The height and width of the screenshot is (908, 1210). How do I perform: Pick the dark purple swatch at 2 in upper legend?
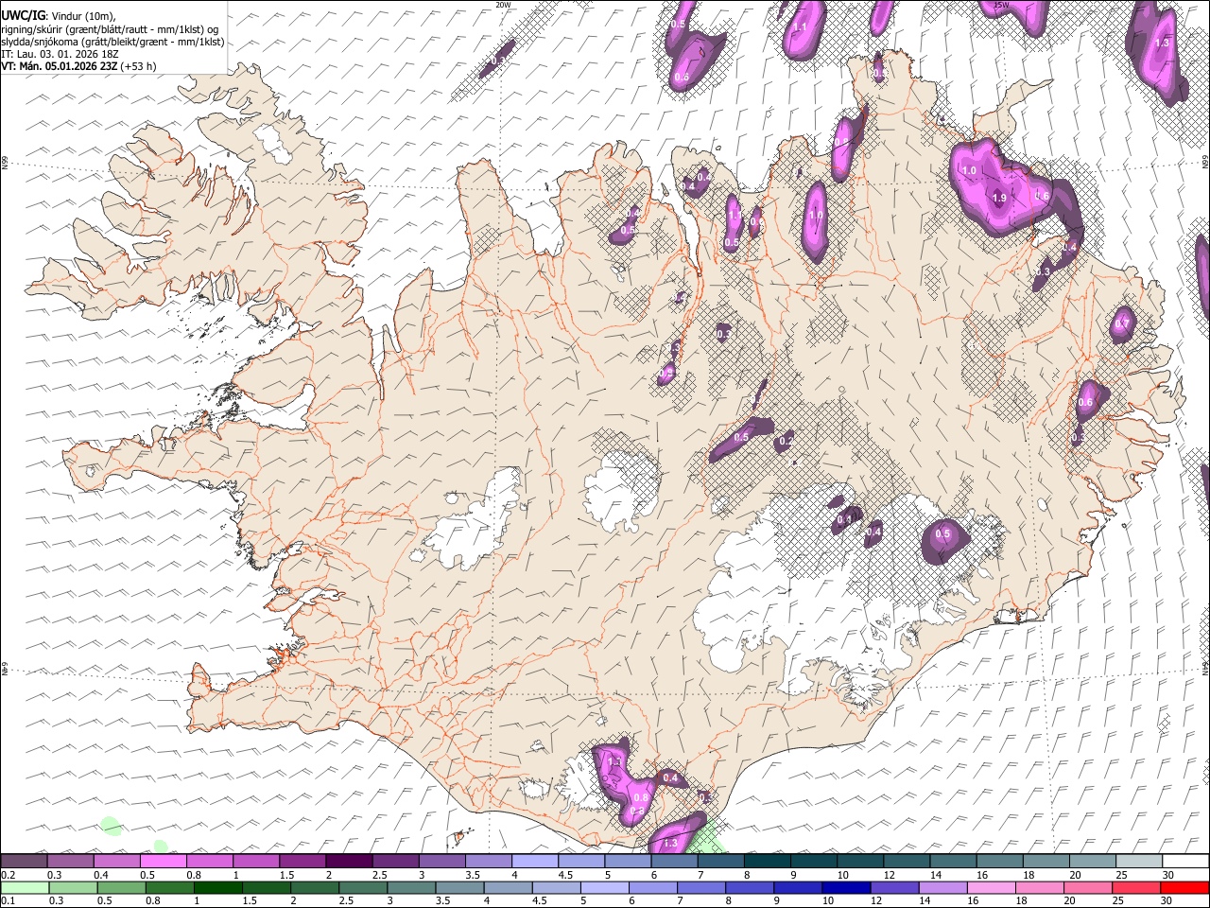pos(349,862)
